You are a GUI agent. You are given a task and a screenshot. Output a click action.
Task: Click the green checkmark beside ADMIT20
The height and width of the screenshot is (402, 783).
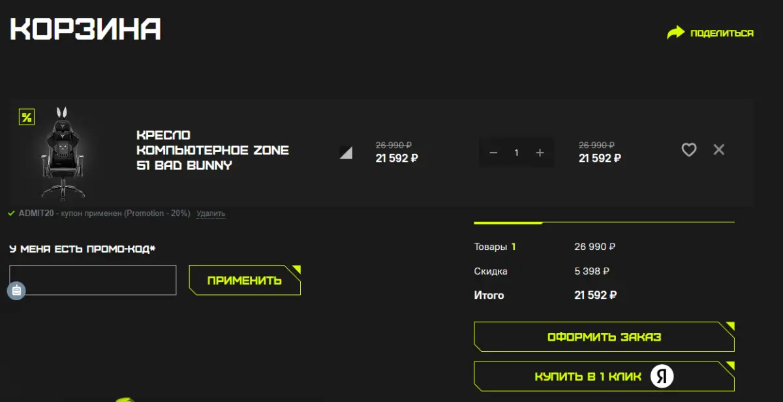pos(11,213)
